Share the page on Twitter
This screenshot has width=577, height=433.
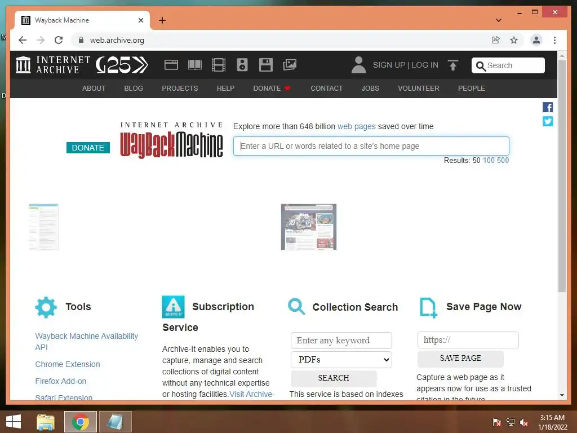(548, 121)
